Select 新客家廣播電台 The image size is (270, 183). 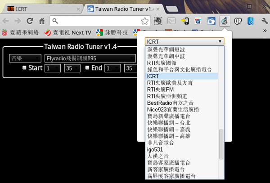coord(182,170)
